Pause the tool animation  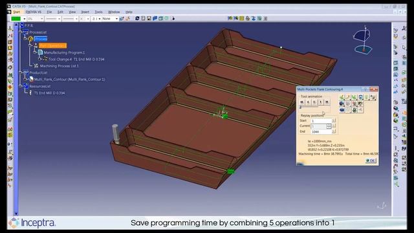(x=314, y=102)
